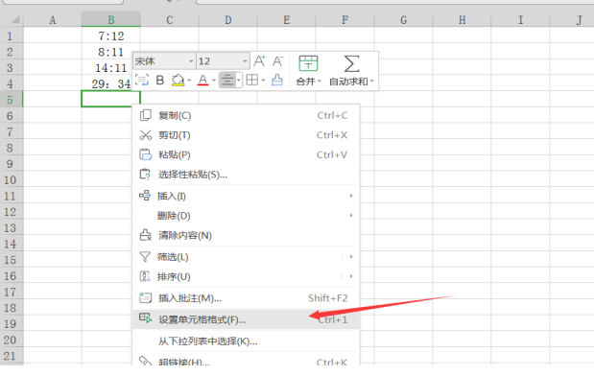Image resolution: width=594 pixels, height=376 pixels.
Task: Click the scissors icon beside 剪切(T)
Action: tap(146, 135)
